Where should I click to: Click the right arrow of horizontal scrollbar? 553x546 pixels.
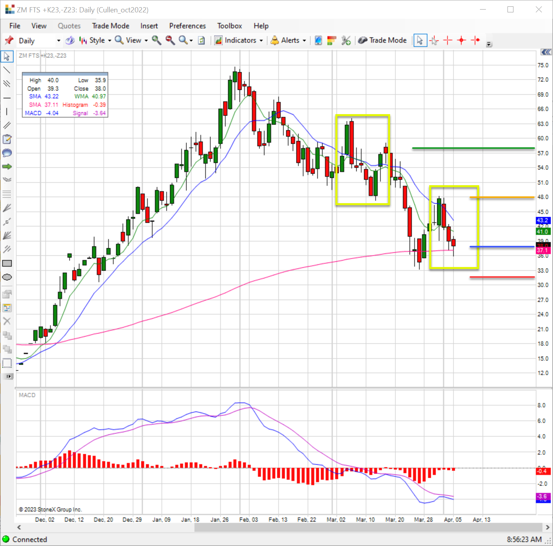click(547, 527)
